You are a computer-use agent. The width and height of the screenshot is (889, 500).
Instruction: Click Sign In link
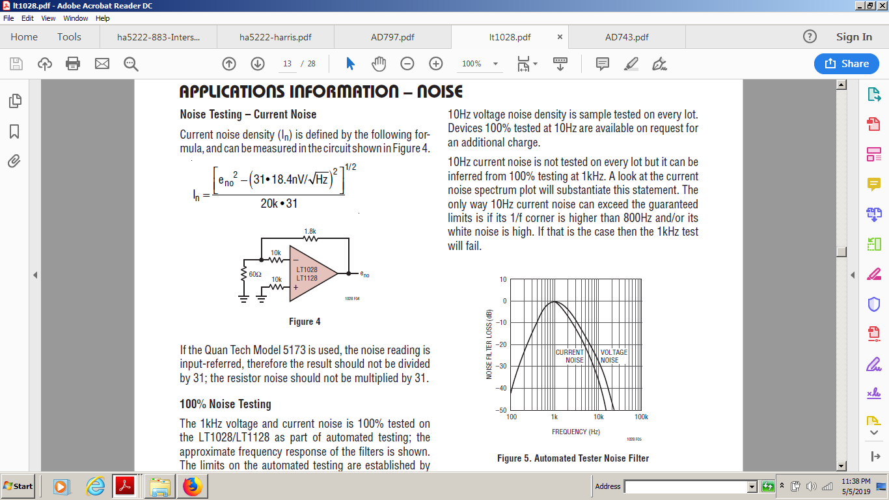[854, 37]
